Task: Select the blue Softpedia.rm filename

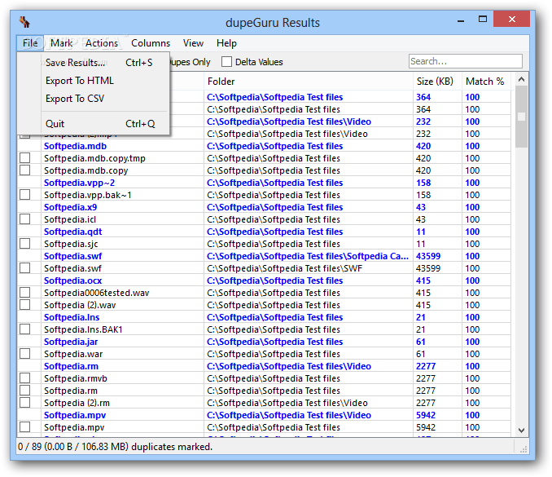Action: pos(71,366)
